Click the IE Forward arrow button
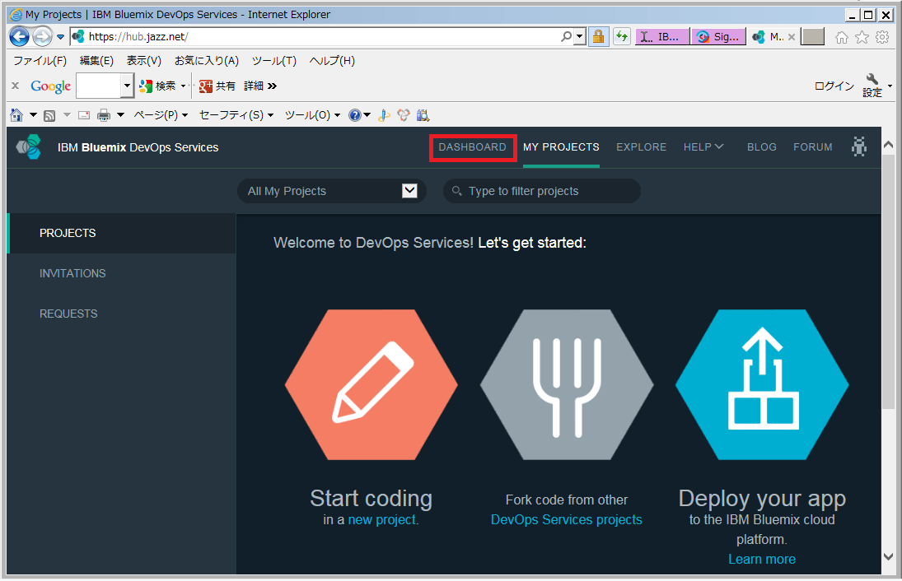 coord(42,37)
